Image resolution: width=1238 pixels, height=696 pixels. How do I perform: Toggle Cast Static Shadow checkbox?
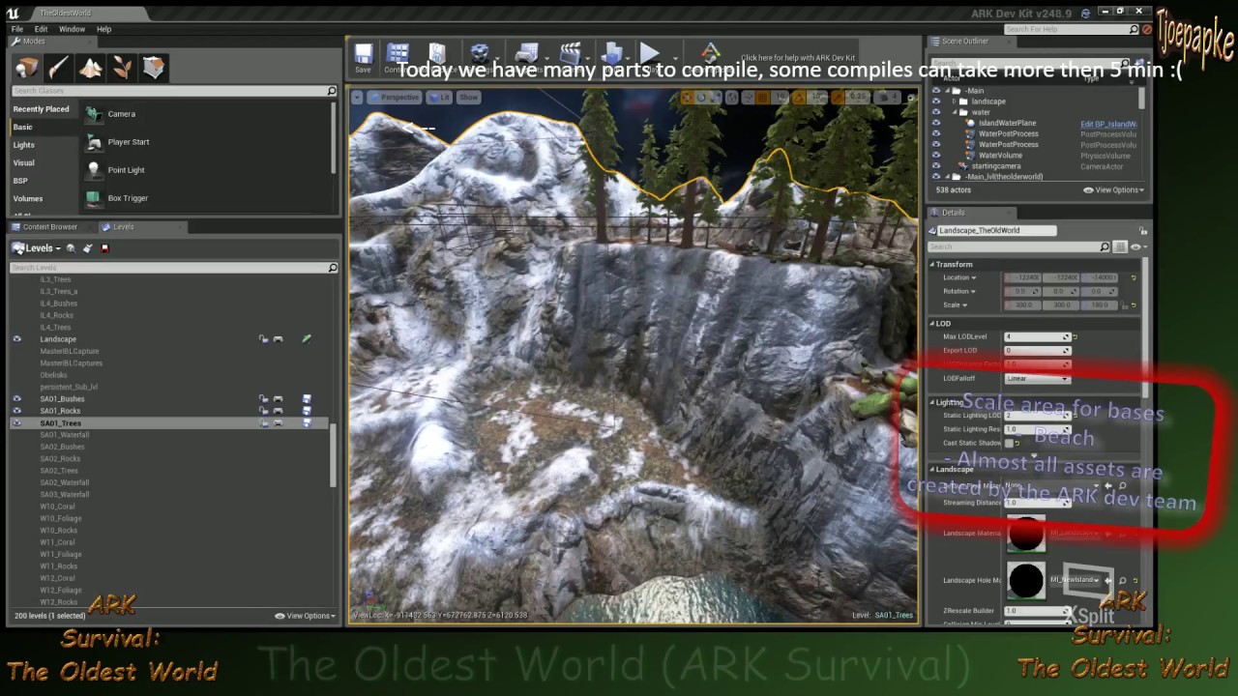(x=1009, y=443)
